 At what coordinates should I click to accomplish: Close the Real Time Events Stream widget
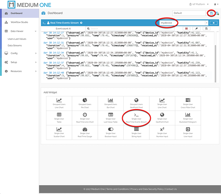point(213,23)
